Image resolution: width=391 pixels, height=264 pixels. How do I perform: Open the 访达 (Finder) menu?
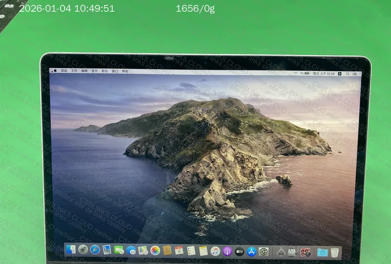click(64, 70)
